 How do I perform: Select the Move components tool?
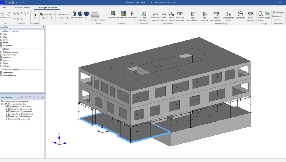point(216,15)
